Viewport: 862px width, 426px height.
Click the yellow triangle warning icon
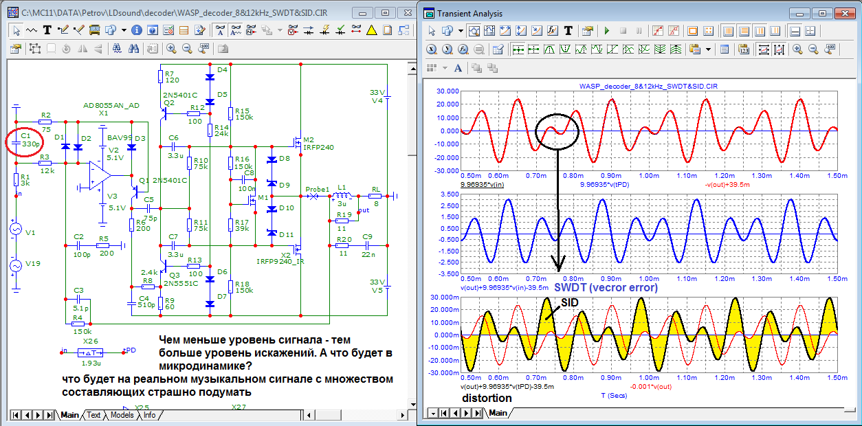point(372,30)
